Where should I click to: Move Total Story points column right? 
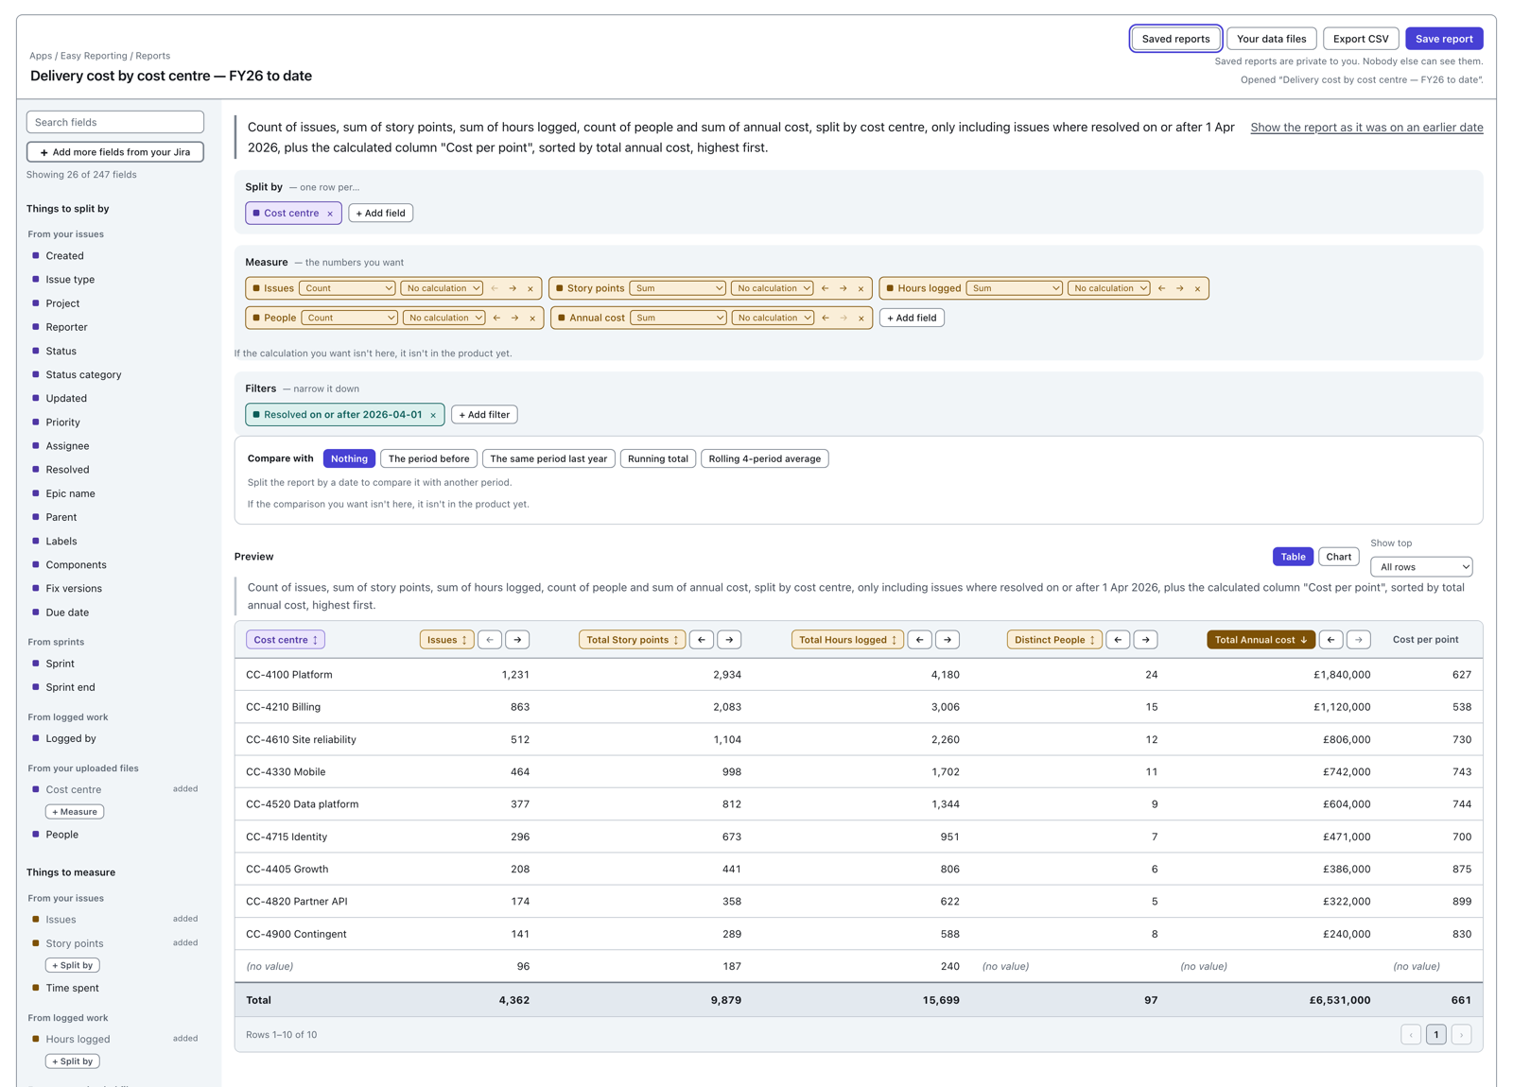729,640
